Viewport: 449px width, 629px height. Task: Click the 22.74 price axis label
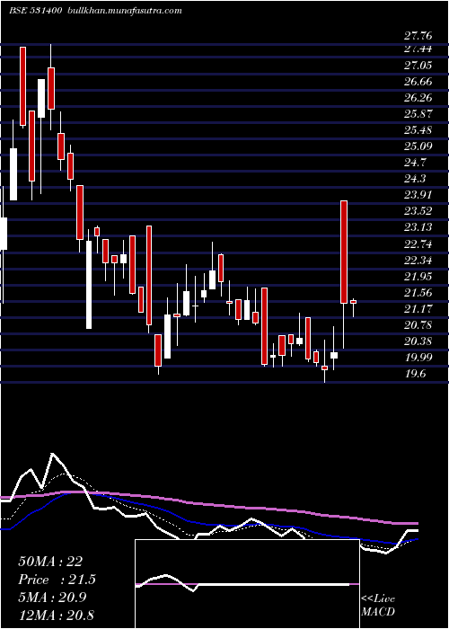tap(418, 244)
